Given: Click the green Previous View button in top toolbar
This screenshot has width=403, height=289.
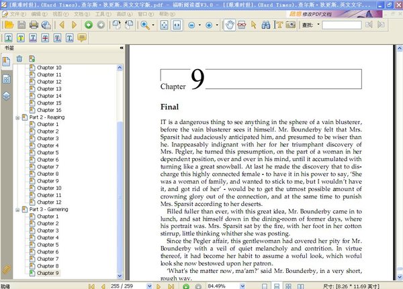Looking at the screenshot, I should [x=89, y=25].
